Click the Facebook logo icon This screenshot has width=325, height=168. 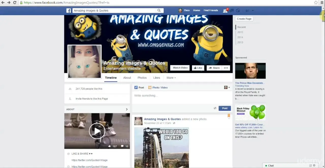click(69, 10)
